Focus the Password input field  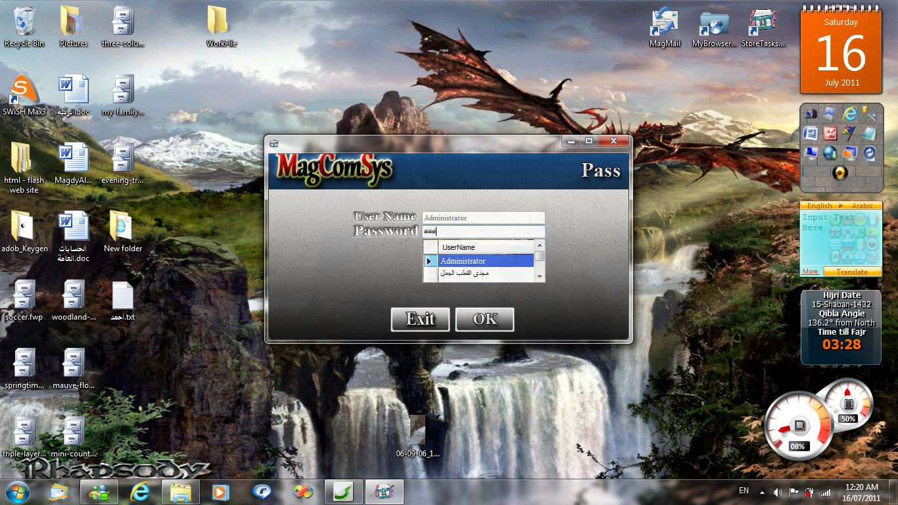483,231
